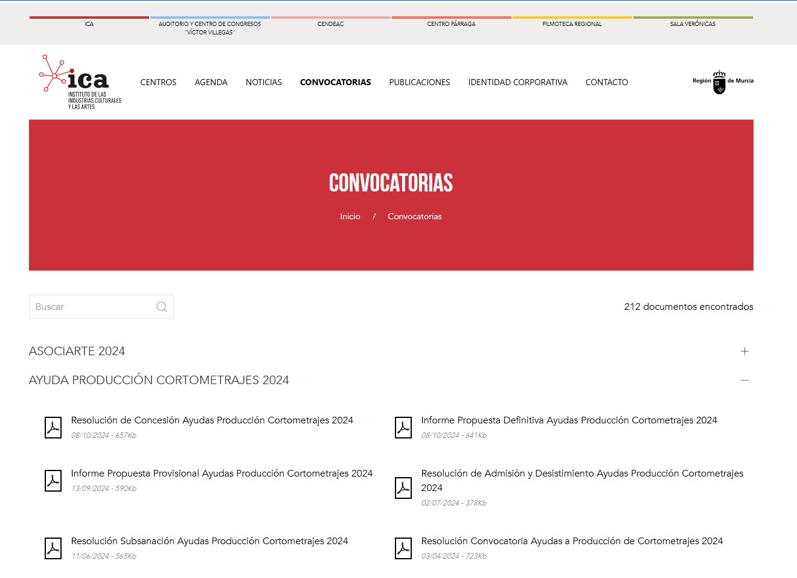
Task: Click the Buscar search field
Action: click(92, 307)
